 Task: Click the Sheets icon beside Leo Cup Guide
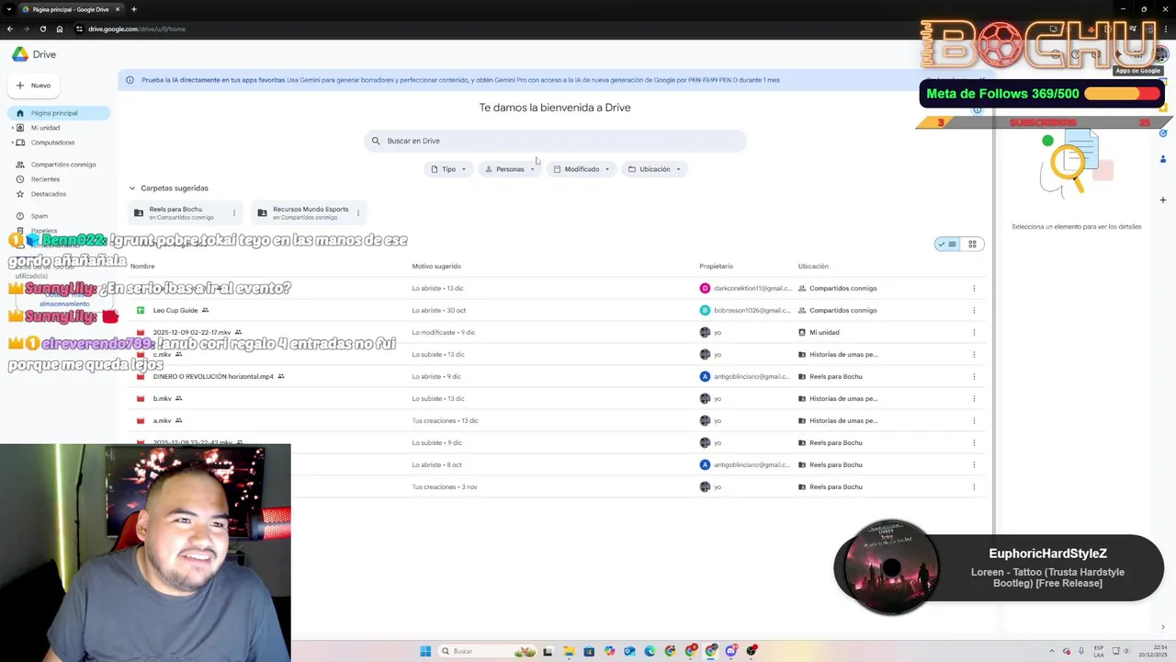point(141,311)
